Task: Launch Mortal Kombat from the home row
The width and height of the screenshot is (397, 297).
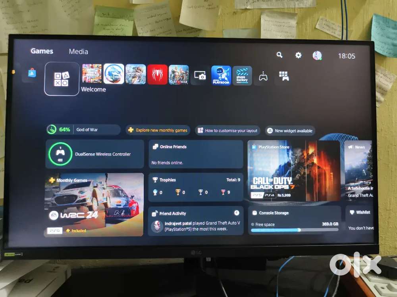Action: coord(114,74)
